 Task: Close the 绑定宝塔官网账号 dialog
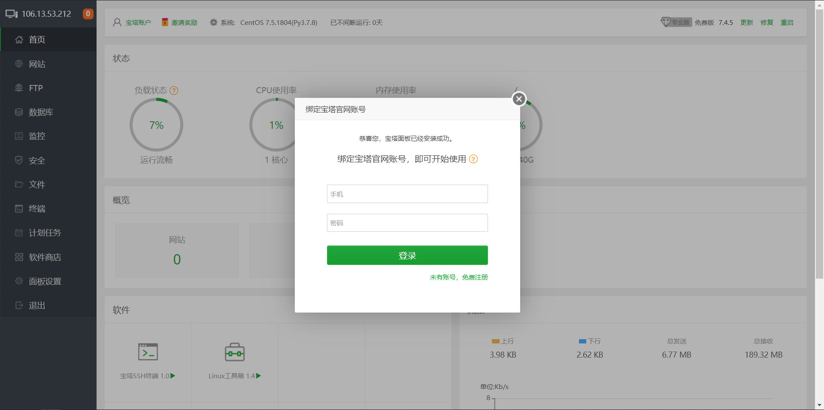[x=519, y=99]
